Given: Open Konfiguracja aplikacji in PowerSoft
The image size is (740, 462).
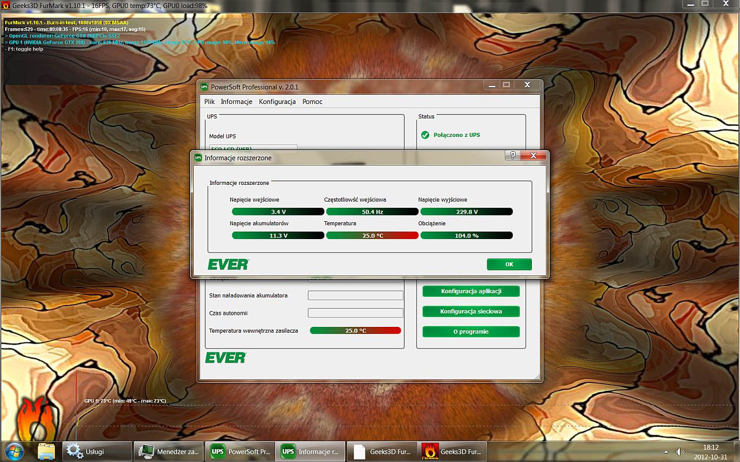Looking at the screenshot, I should 471,291.
